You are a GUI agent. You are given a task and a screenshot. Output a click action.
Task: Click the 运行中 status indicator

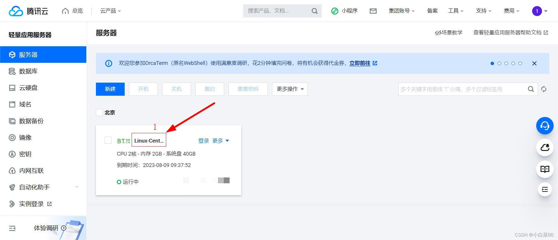[x=128, y=182]
